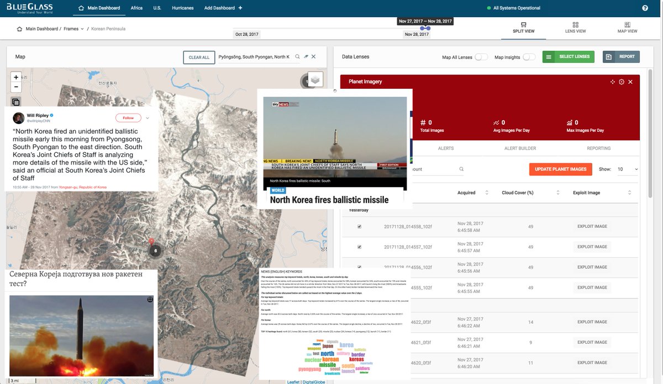
Task: Open the tweet options chevron beside Follow
Action: click(x=148, y=118)
